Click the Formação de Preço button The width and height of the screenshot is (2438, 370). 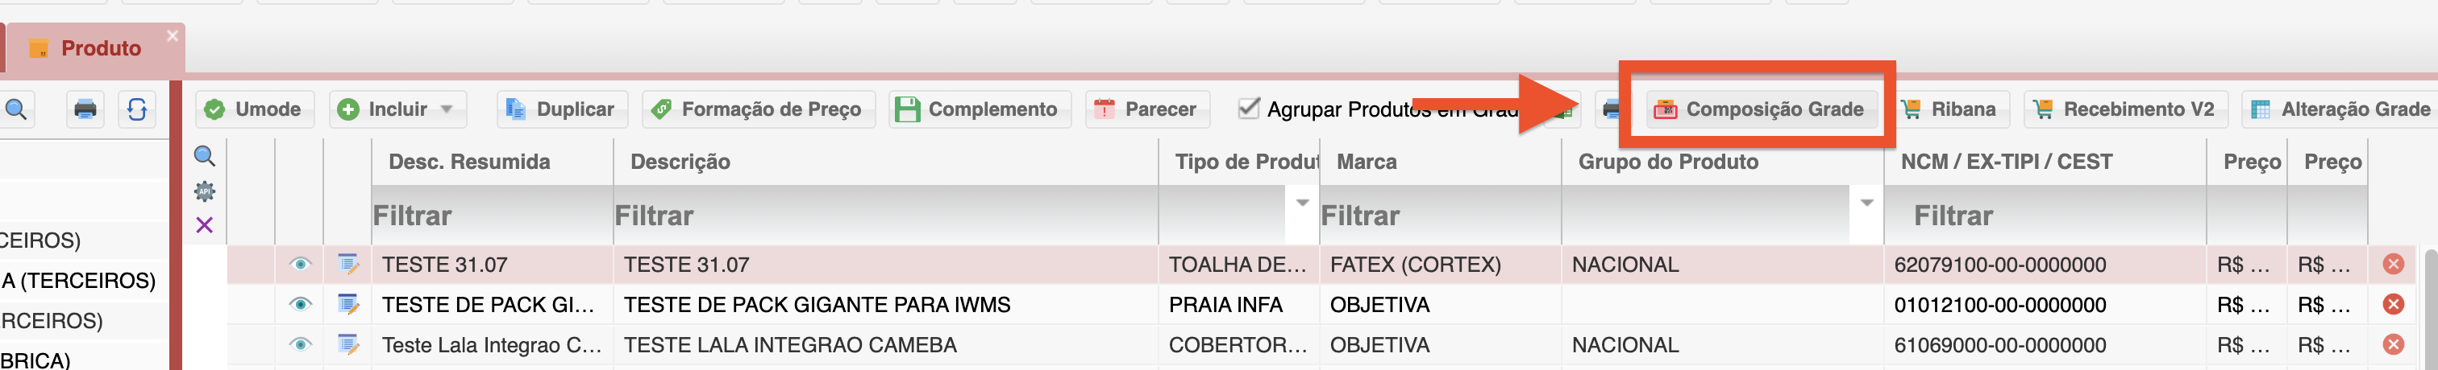758,109
